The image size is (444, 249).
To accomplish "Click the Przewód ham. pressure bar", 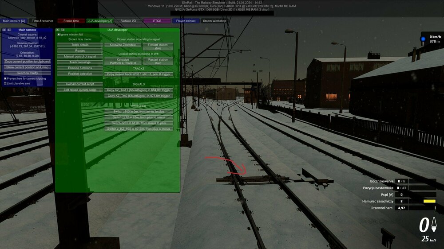I will pos(422,208).
